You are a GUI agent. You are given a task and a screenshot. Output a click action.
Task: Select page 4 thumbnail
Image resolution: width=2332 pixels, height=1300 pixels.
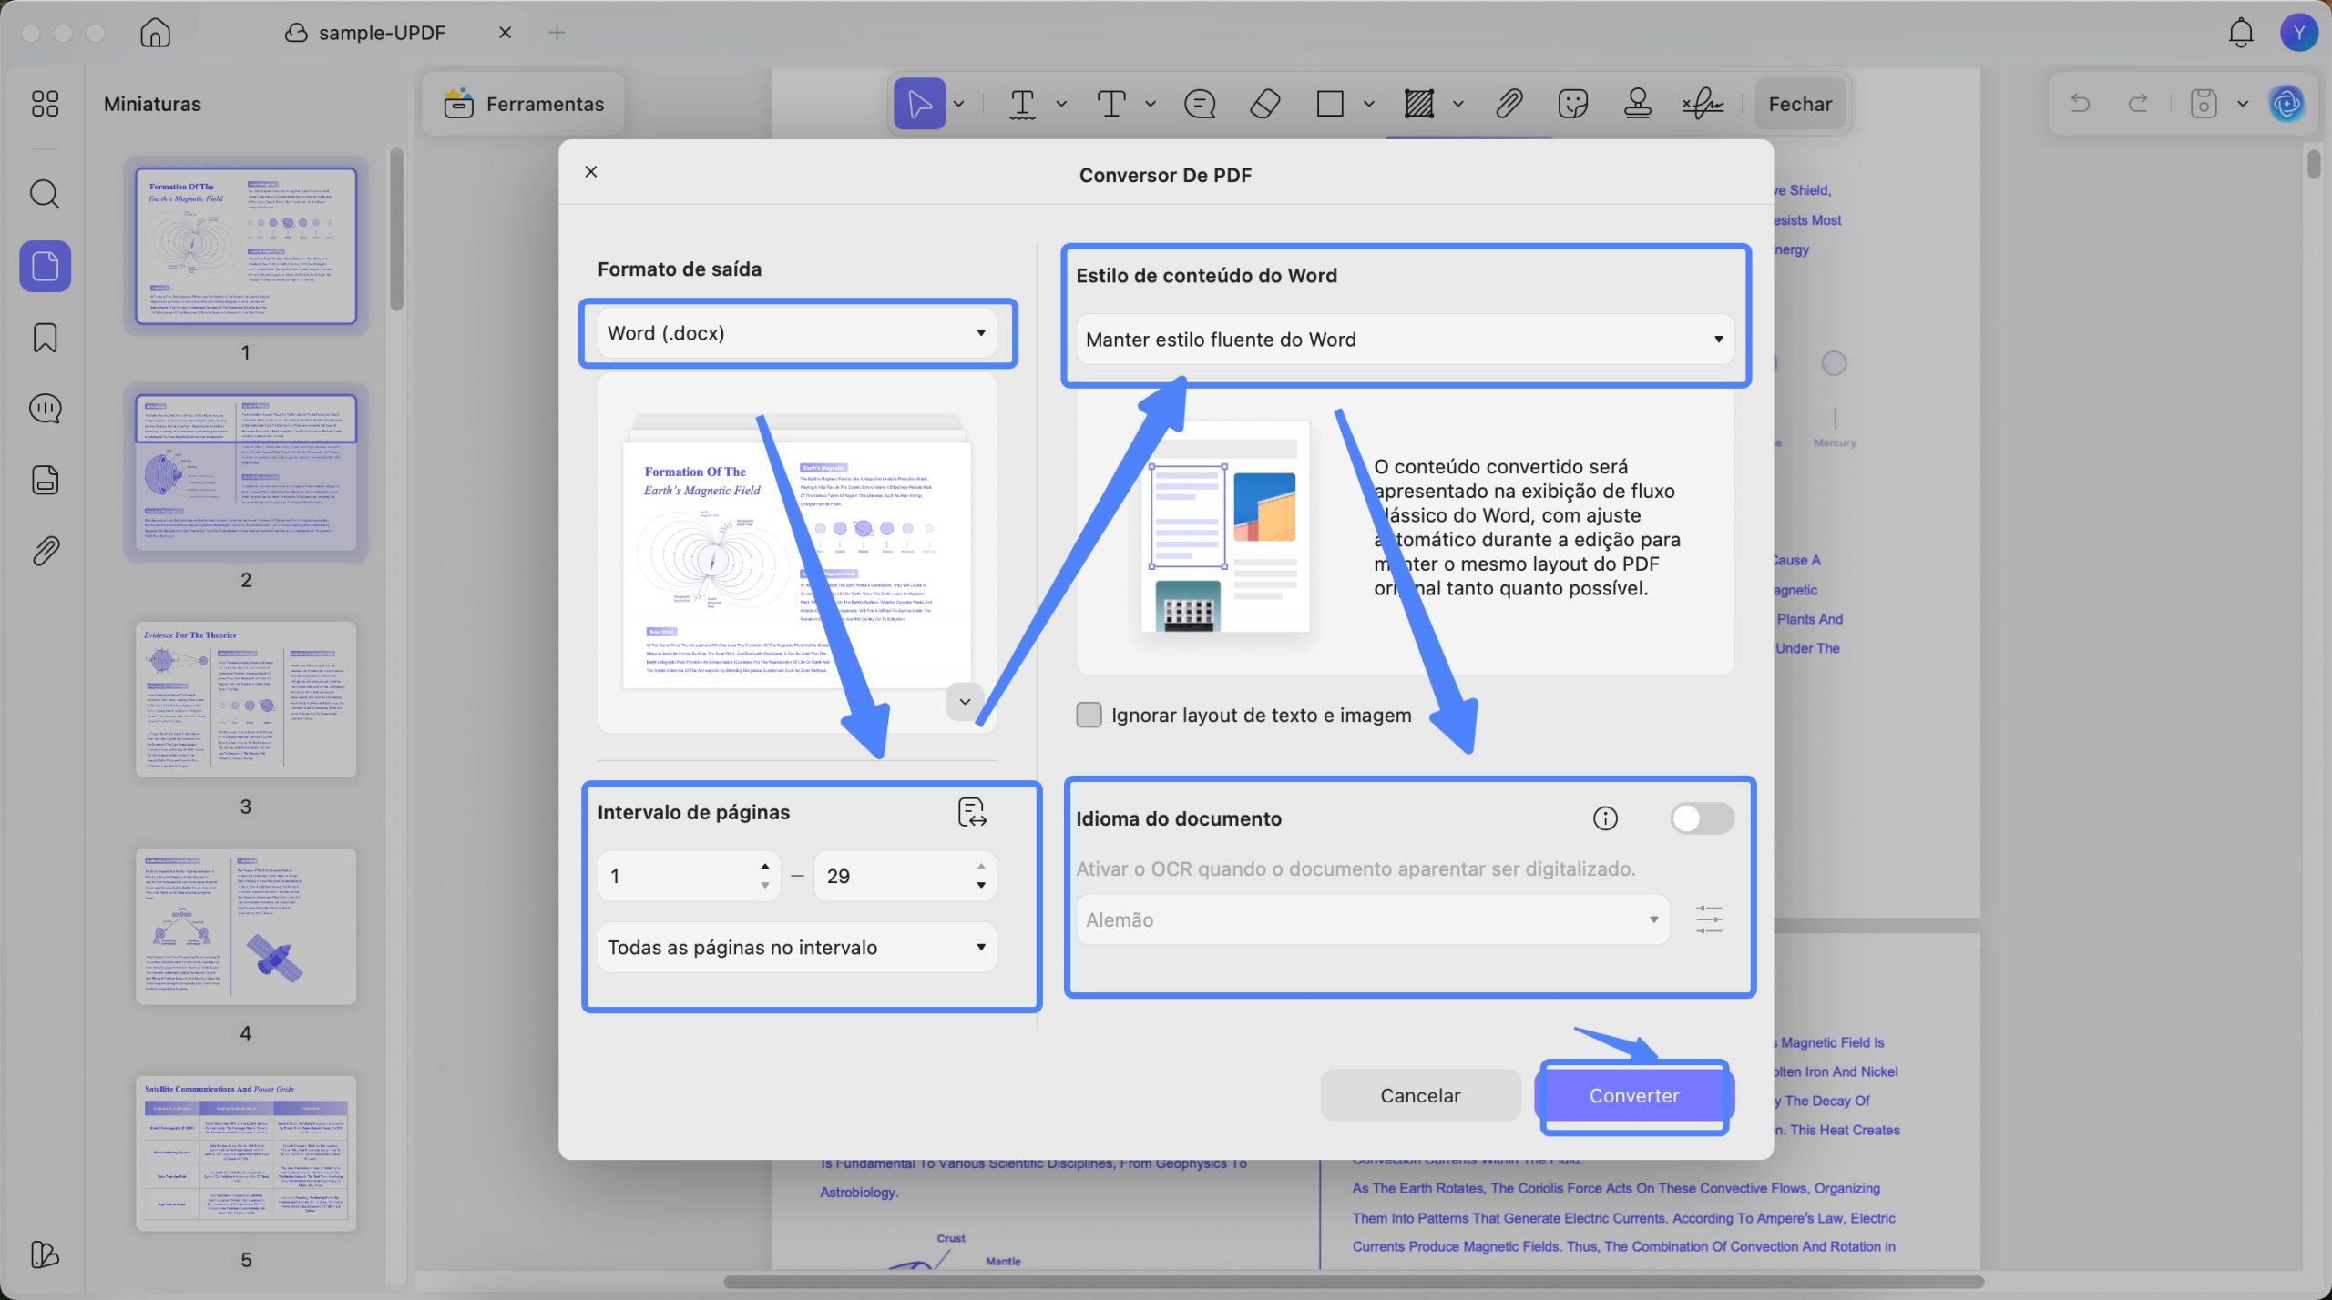pyautogui.click(x=246, y=927)
